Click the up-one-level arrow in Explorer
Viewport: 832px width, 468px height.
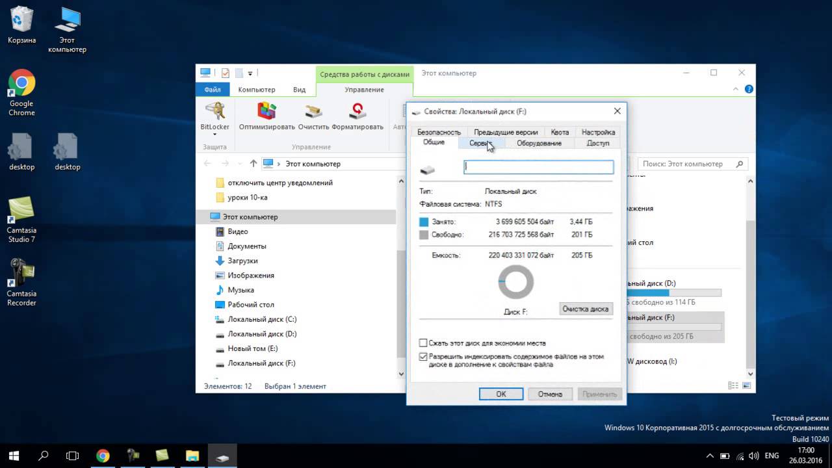pos(253,164)
